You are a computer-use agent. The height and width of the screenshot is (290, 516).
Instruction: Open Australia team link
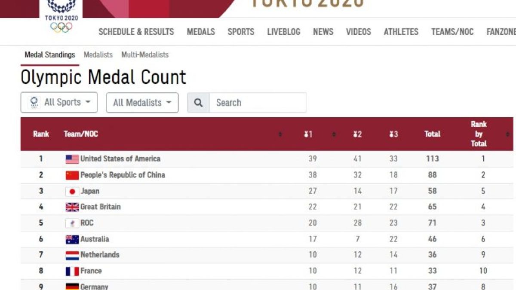point(95,239)
